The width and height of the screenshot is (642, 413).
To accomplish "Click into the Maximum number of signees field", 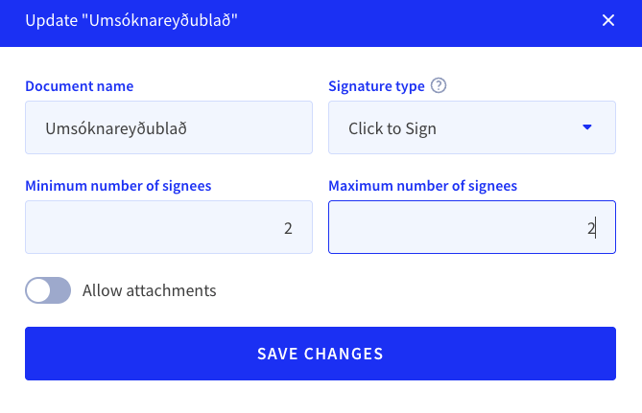I will click(x=472, y=227).
